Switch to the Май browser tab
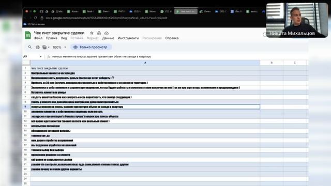Viewport: 331px width, 186px height. pyautogui.click(x=88, y=11)
